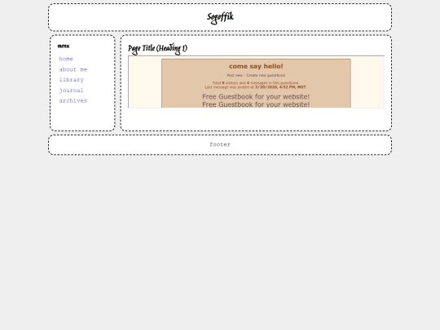Image resolution: width=440 pixels, height=330 pixels.
Task: Click the Total visitors and messages line
Action: point(256,83)
